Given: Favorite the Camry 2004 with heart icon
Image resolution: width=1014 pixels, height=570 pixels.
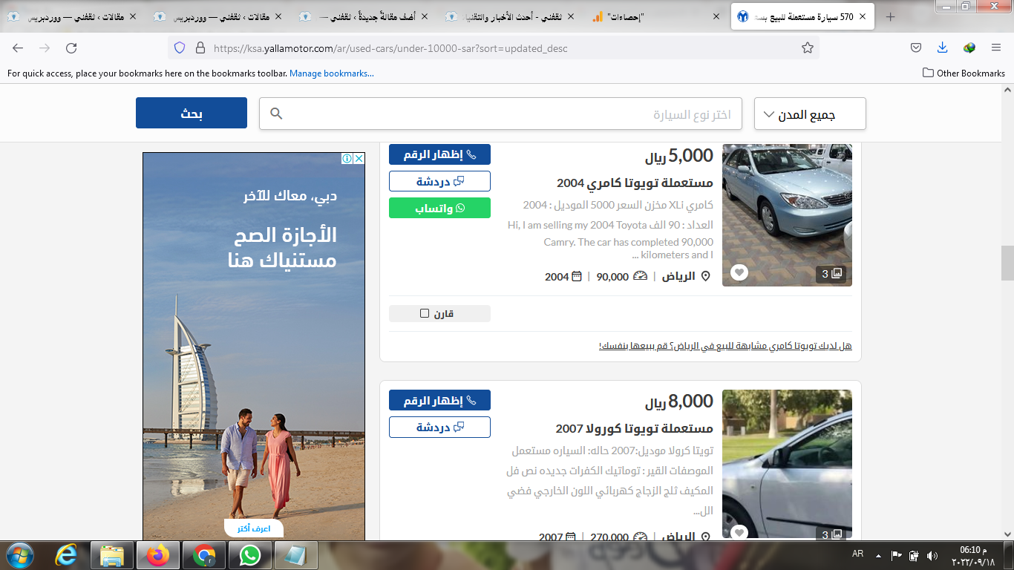Looking at the screenshot, I should tap(739, 272).
